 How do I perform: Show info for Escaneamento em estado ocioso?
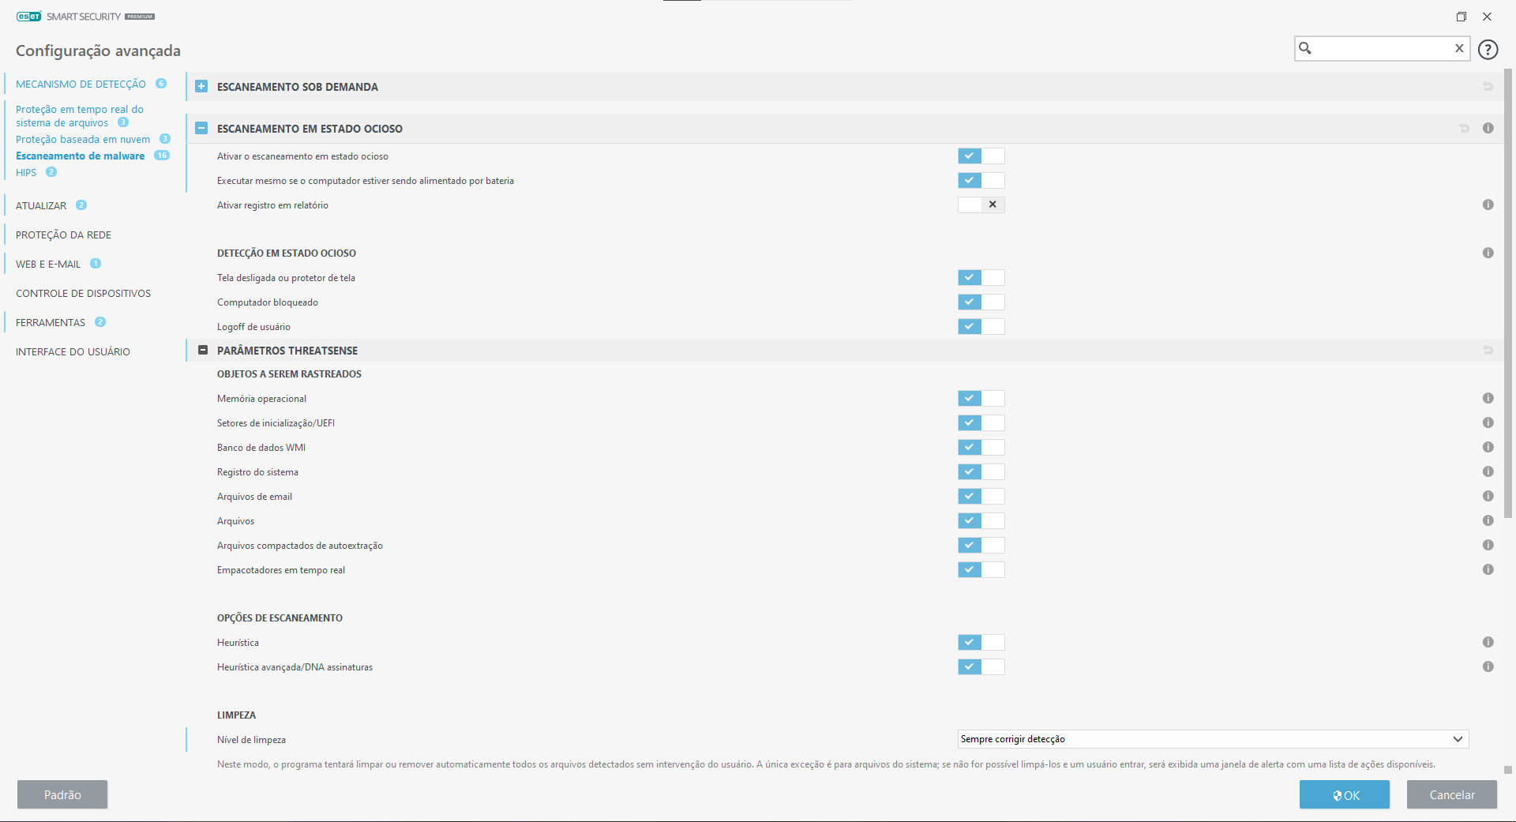(1488, 128)
